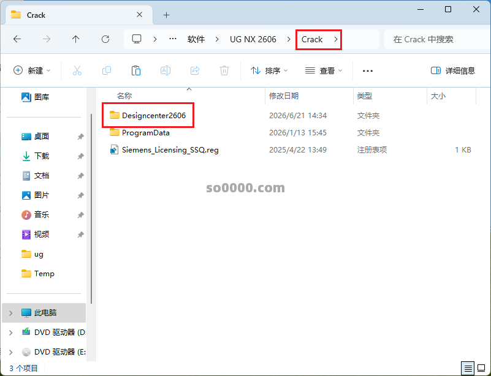Click the search in Crack field
Image resolution: width=491 pixels, height=376 pixels.
click(437, 39)
